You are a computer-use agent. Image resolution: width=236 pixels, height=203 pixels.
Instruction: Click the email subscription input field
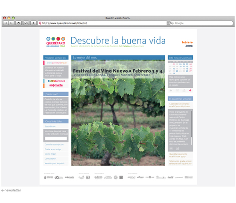point(56,138)
